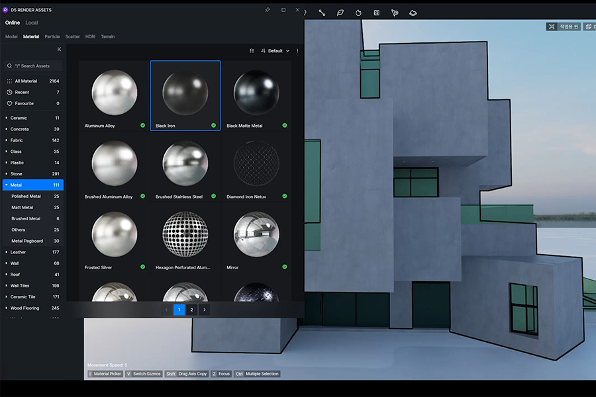Click the green check on Aluminum Alloy
Image resolution: width=596 pixels, height=397 pixels.
pyautogui.click(x=142, y=125)
